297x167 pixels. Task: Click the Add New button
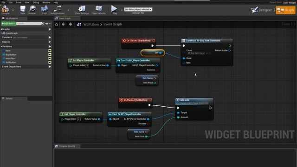click(8, 24)
